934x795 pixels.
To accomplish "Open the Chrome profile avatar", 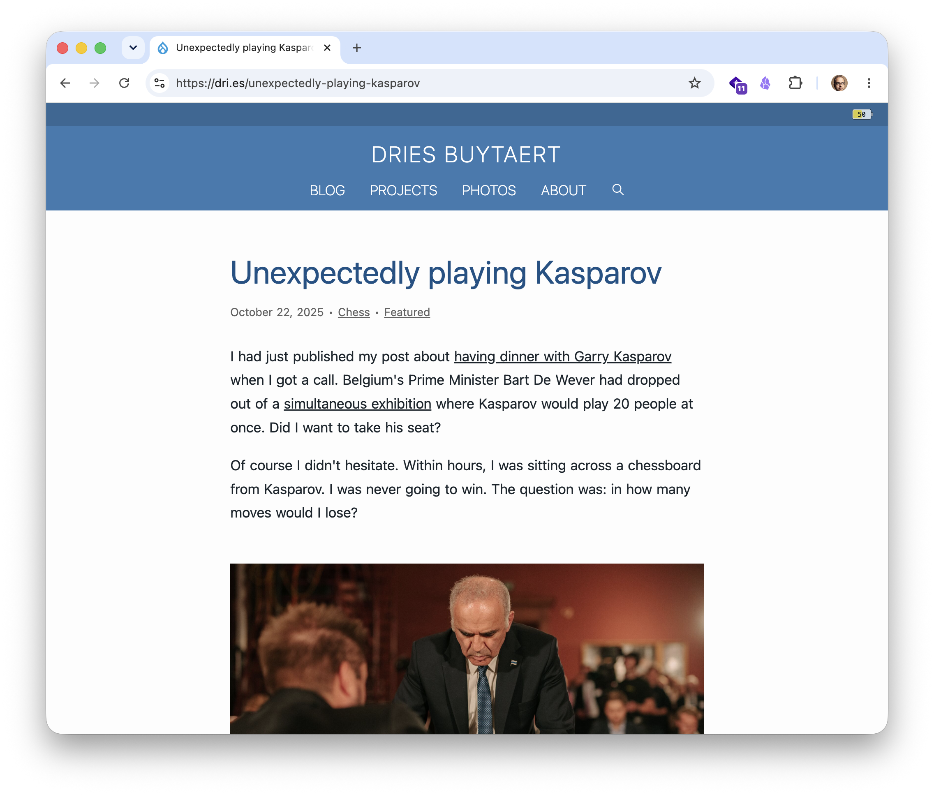I will (x=839, y=83).
